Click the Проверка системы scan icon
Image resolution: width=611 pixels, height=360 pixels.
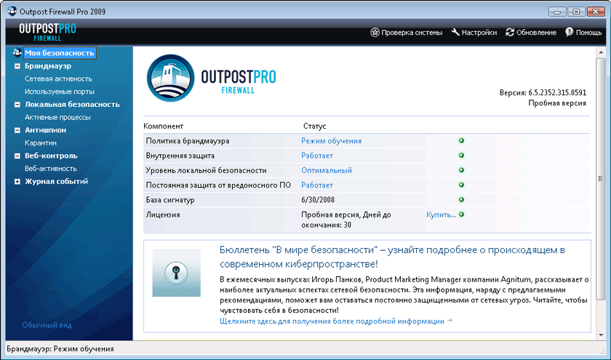point(375,32)
